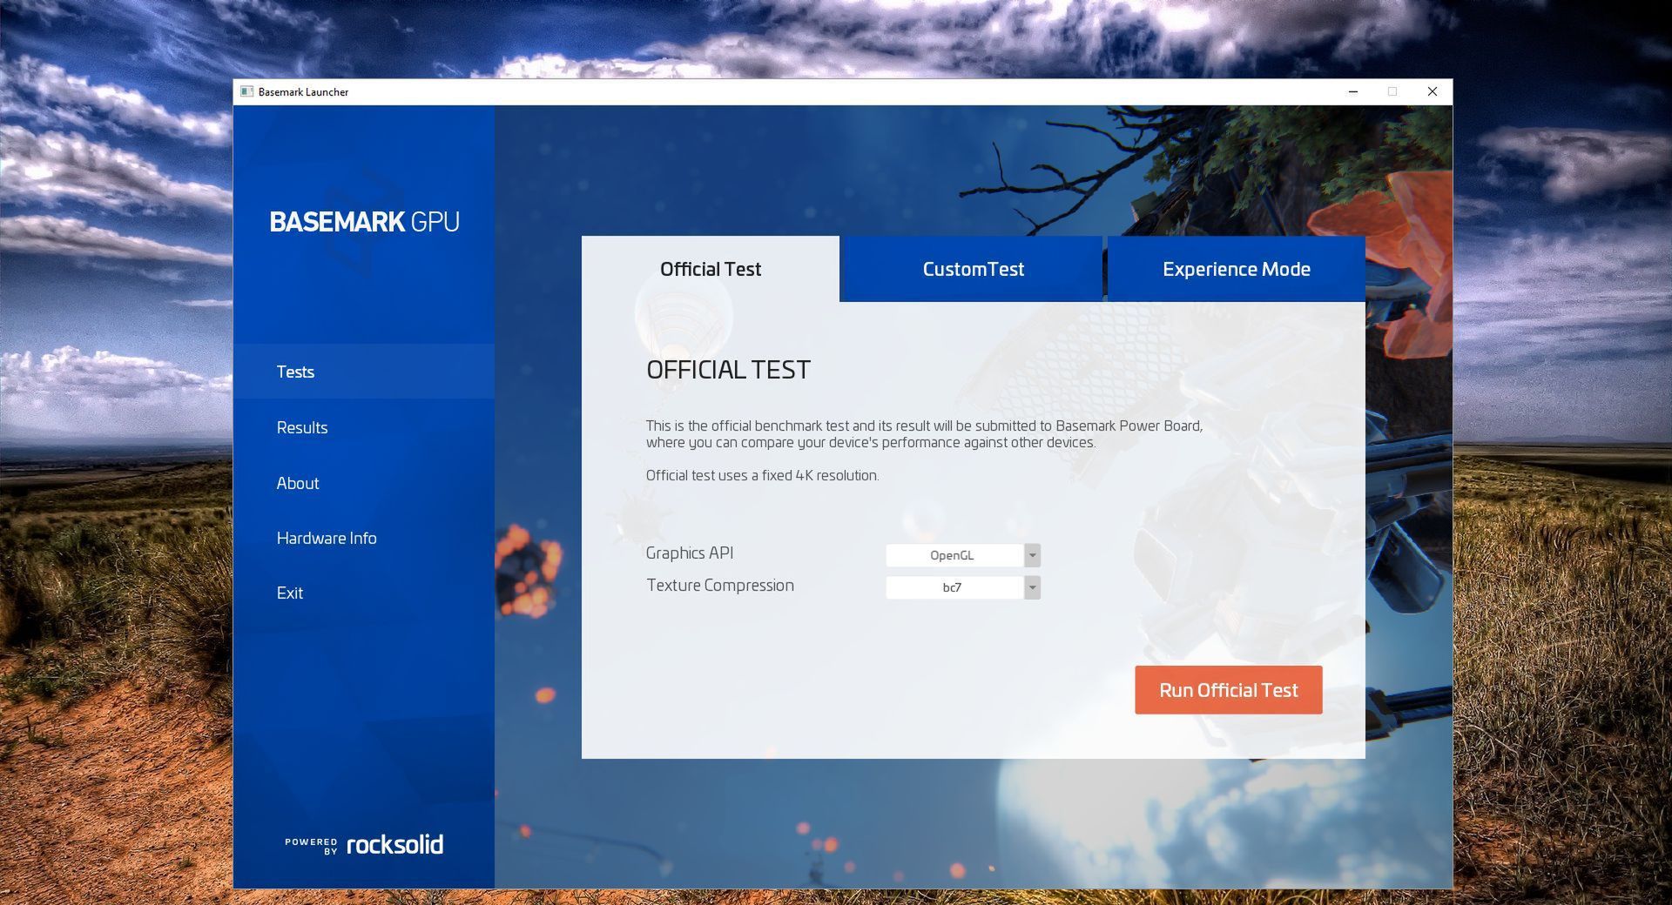Viewport: 1672px width, 905px height.
Task: Click the BASEMARK GPU logo
Action: [x=365, y=222]
